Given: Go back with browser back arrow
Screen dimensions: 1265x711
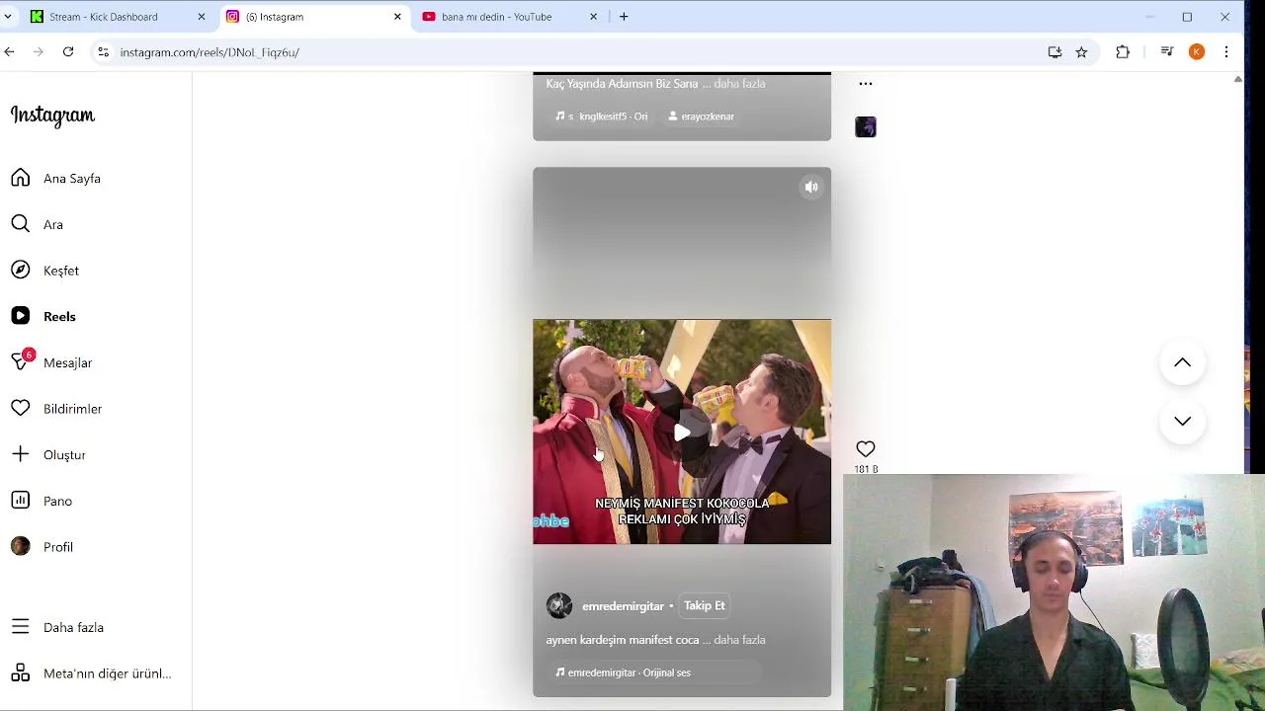Looking at the screenshot, I should (x=9, y=52).
